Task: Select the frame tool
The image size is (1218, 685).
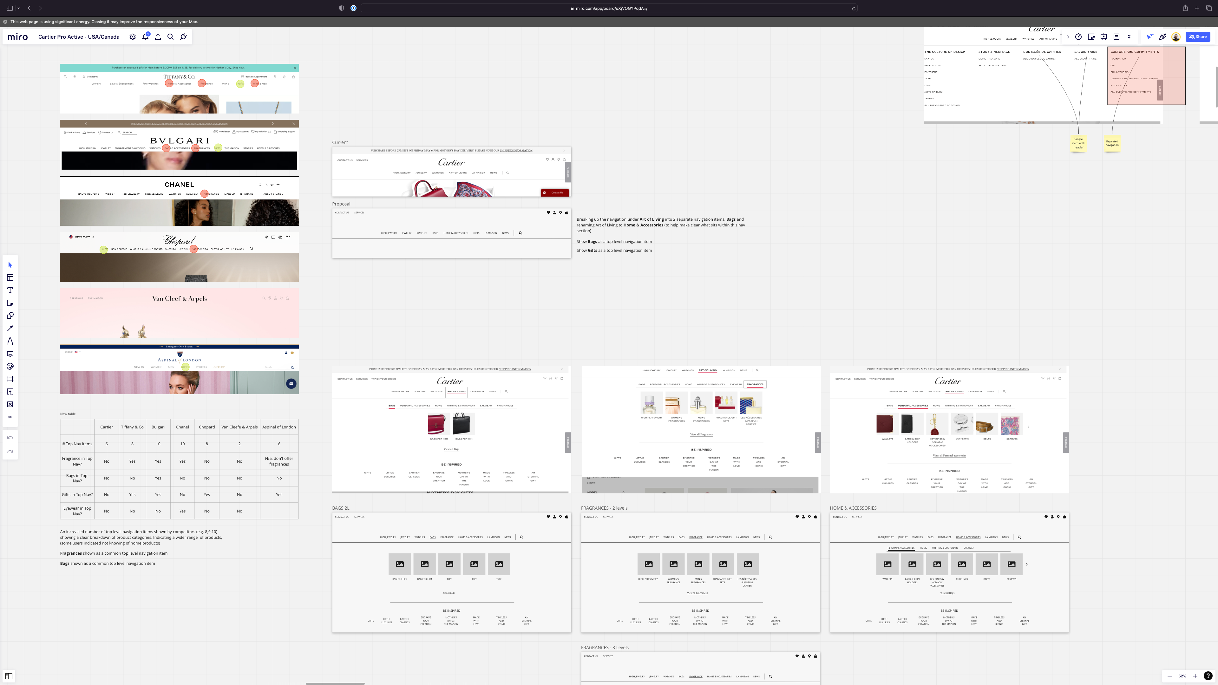Action: click(x=10, y=379)
